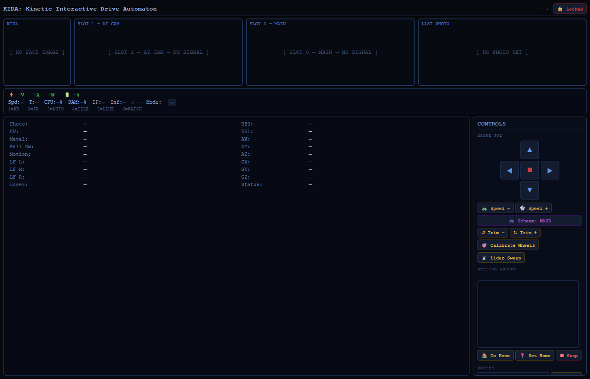Click the 'Status:' label
This screenshot has height=379, width=590.
pos(252,185)
